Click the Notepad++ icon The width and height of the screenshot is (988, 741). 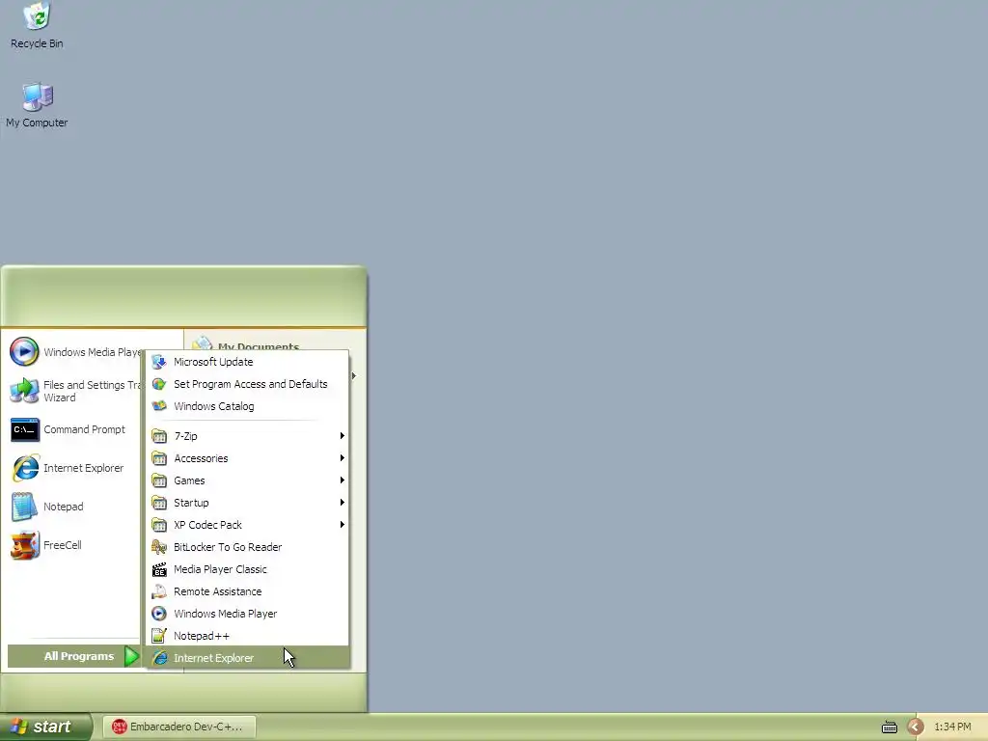[159, 636]
